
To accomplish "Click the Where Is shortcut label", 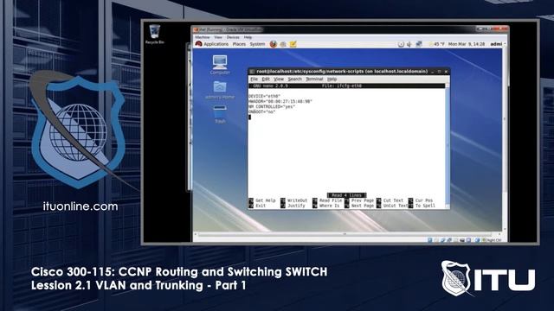I will pyautogui.click(x=329, y=206).
